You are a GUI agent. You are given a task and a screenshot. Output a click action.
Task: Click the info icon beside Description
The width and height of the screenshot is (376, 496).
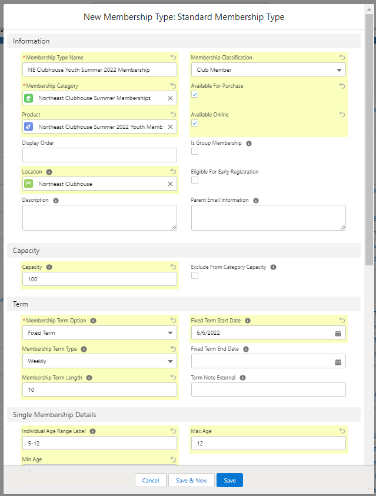56,199
